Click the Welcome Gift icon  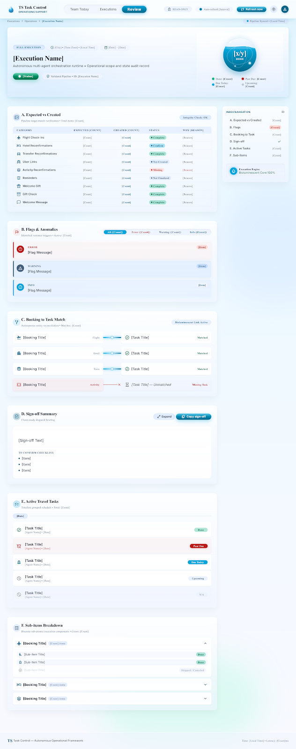tap(19, 186)
